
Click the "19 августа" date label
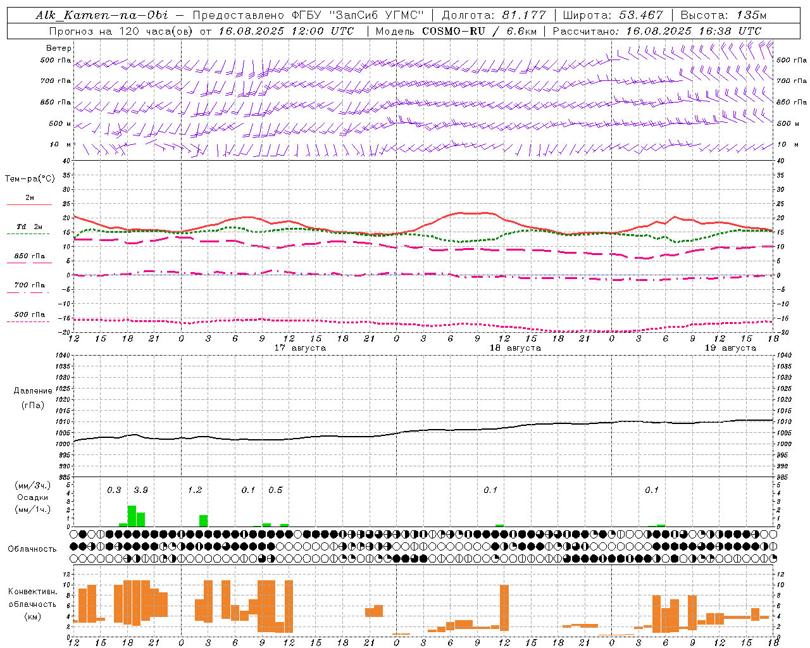pos(730,348)
